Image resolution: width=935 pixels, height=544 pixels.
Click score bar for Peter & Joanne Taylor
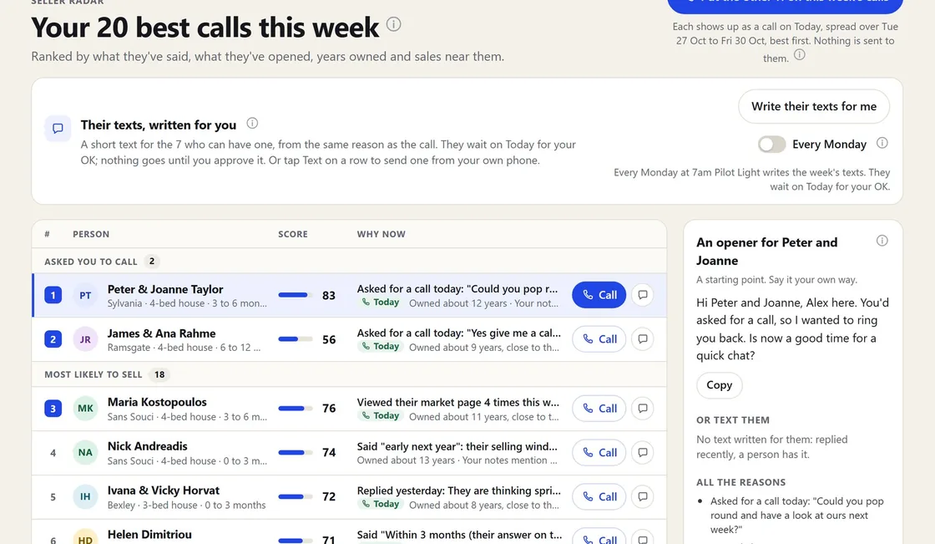click(296, 295)
